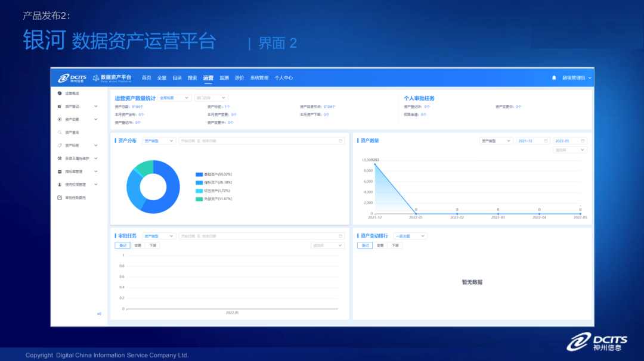
Task: Open the 系统管理 top menu
Action: point(259,78)
